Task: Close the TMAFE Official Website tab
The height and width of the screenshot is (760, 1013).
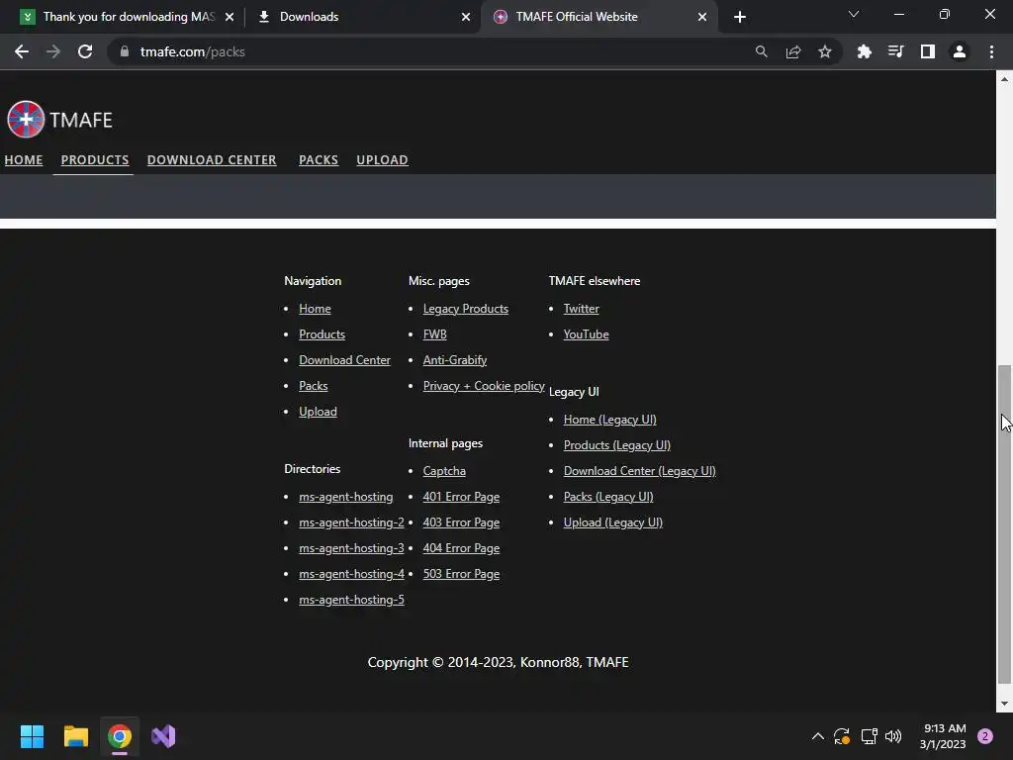Action: (x=702, y=17)
